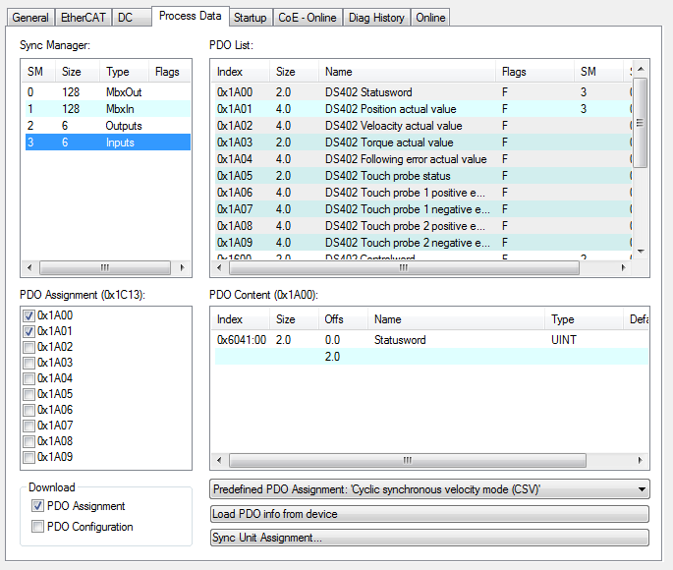This screenshot has height=570, width=673.
Task: Click Load PDO info from device button
Action: 429,514
